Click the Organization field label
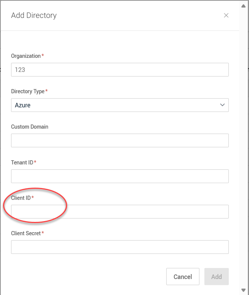The image size is (249, 295). (x=26, y=56)
